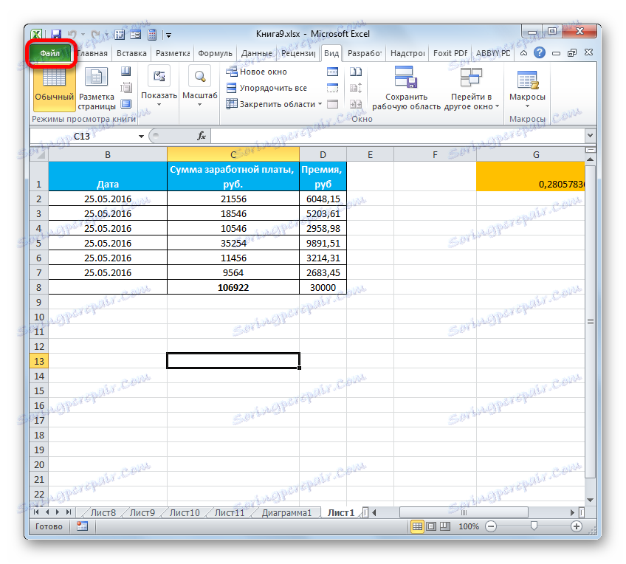Image resolution: width=626 pixels, height=564 pixels.
Task: Click the cell containing 106922
Action: (x=233, y=287)
